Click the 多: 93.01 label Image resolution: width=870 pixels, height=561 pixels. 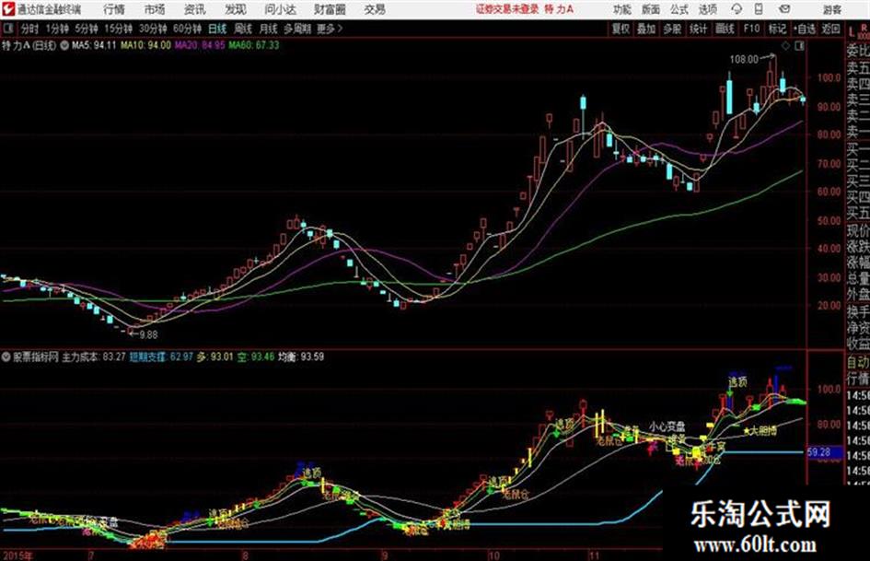point(215,356)
